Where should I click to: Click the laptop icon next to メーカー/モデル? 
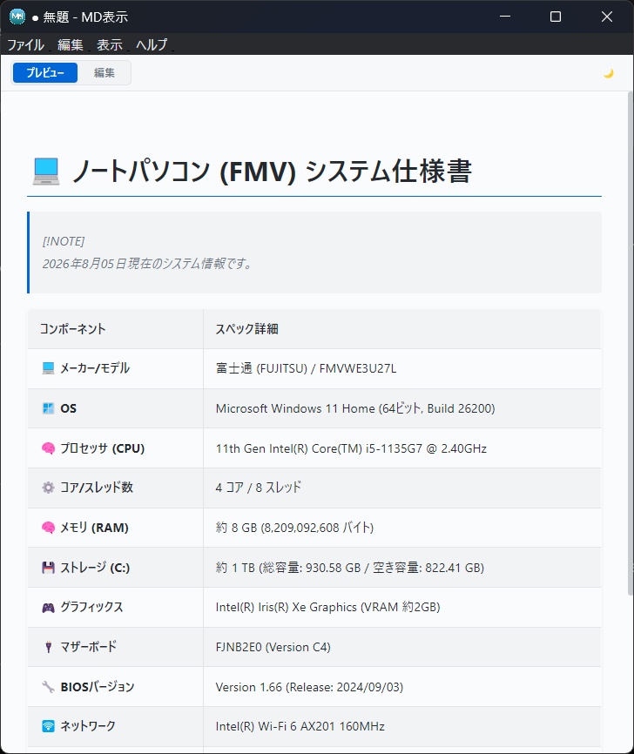click(48, 368)
